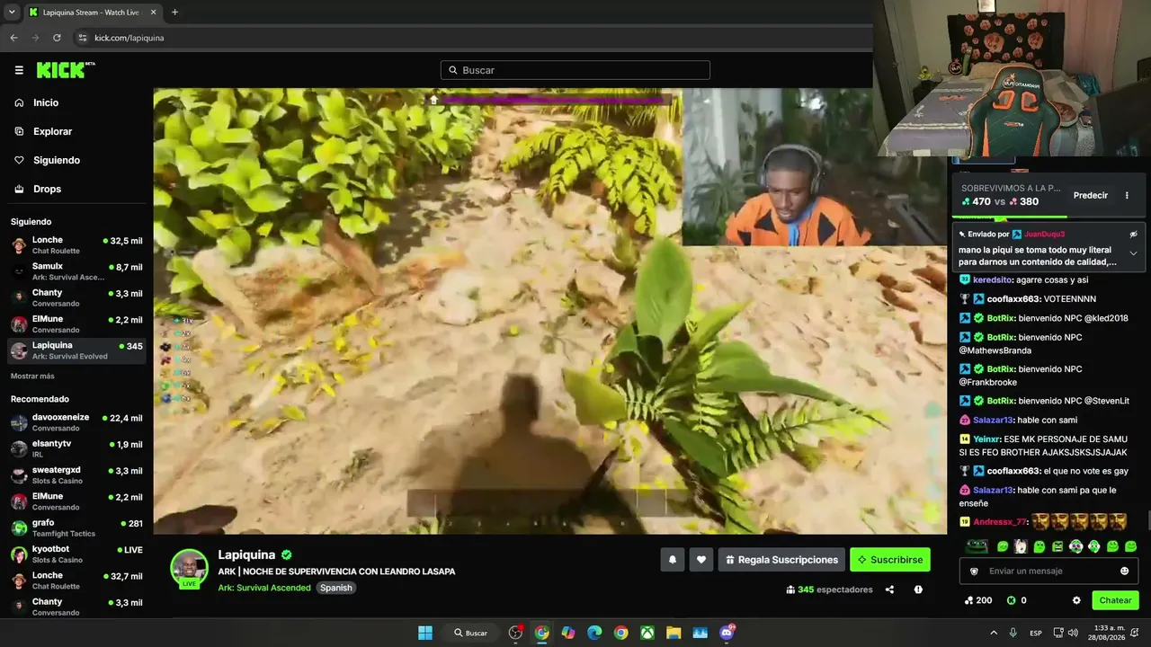1151x647 pixels.
Task: Click the Predecir prediction button
Action: point(1091,195)
